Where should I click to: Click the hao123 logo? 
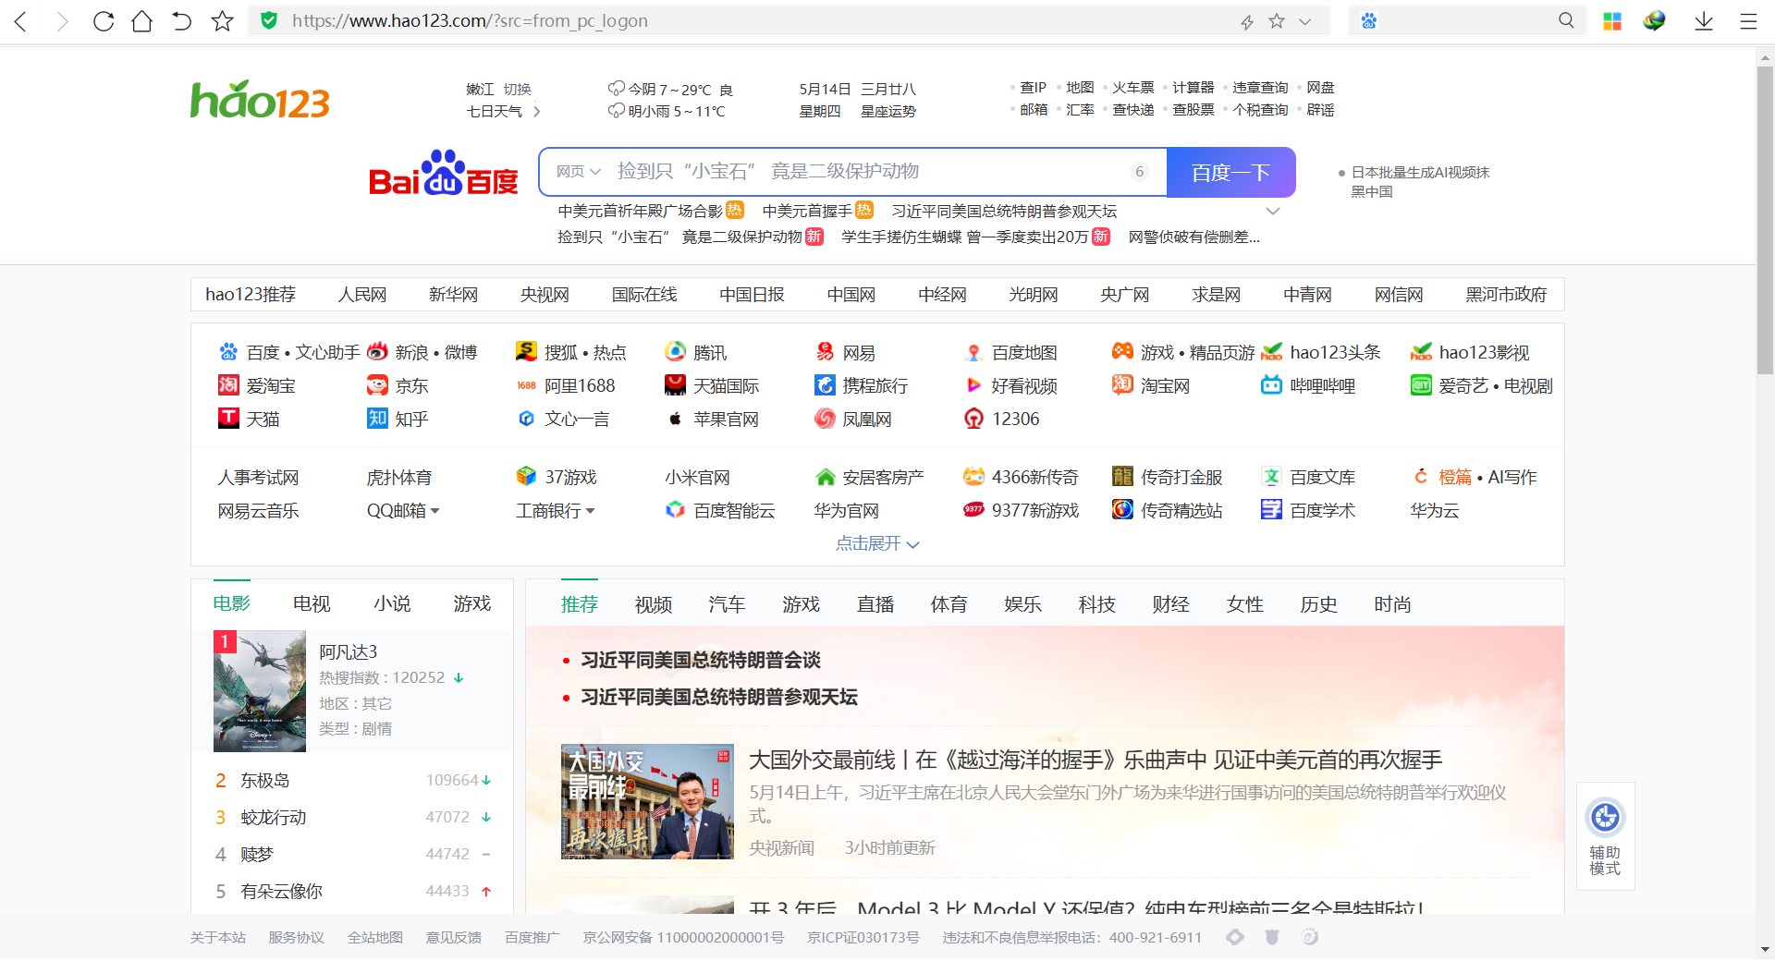pos(260,99)
